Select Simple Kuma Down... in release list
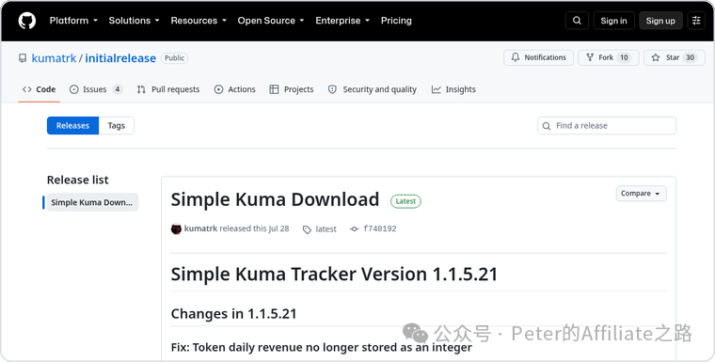The width and height of the screenshot is (715, 362). pos(91,202)
